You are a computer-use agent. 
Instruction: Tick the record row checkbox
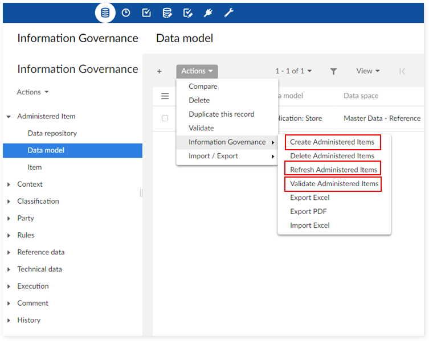pyautogui.click(x=165, y=118)
